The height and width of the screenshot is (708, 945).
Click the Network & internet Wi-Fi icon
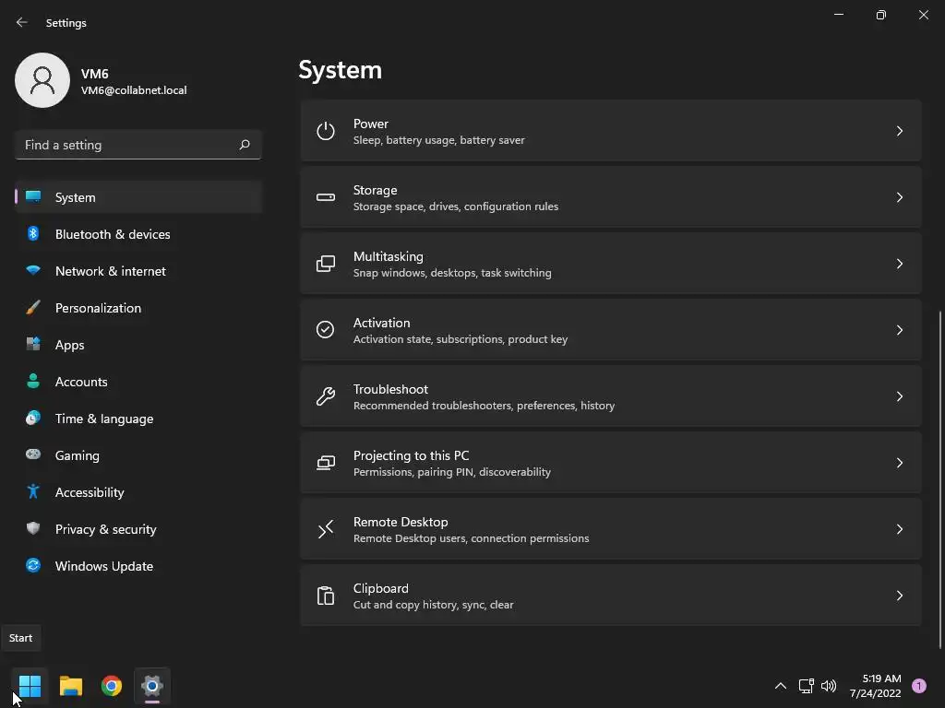click(x=33, y=271)
